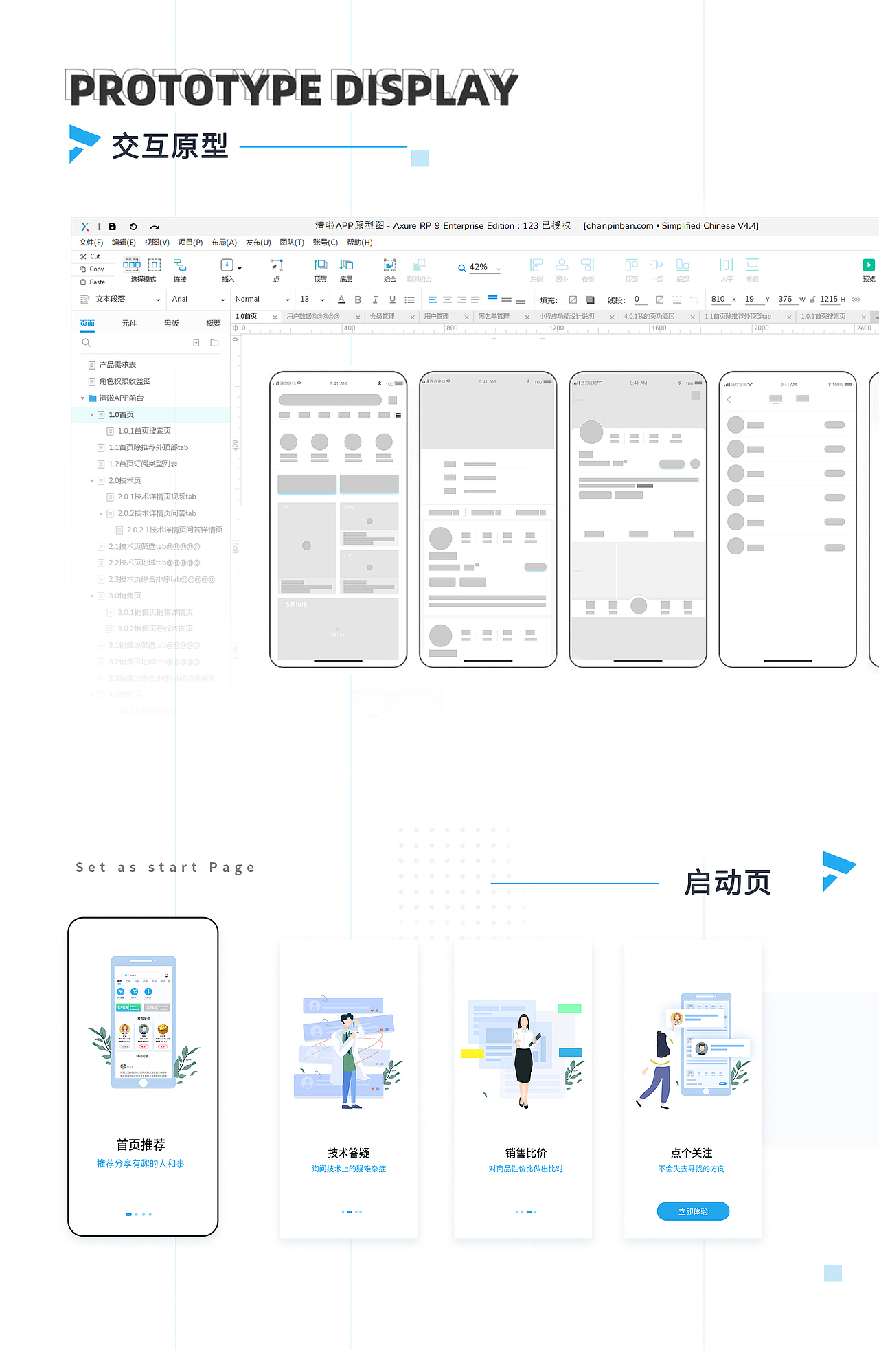Distribute vertically with 垂直 icon
This screenshot has height=1350, width=879.
pos(753,265)
